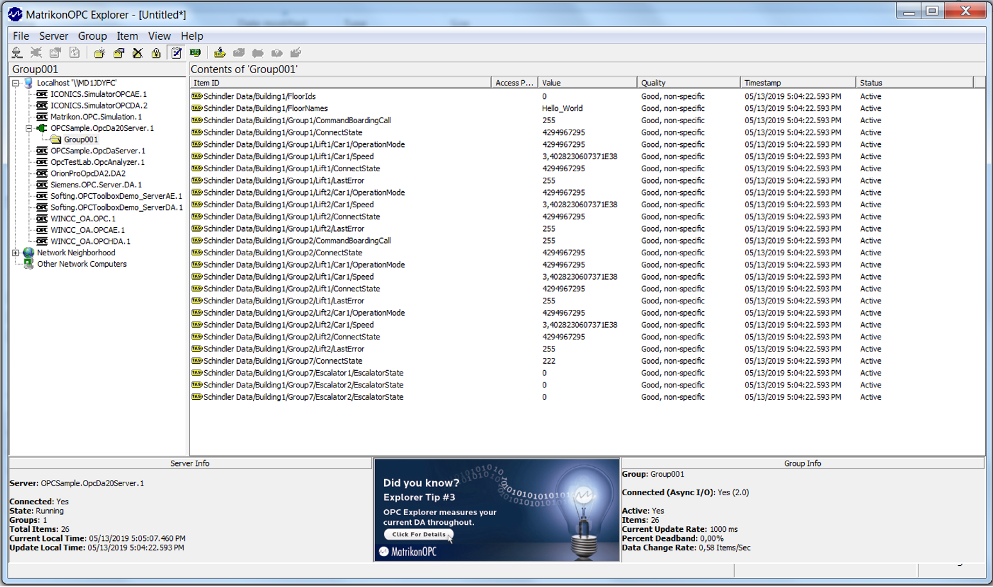993x587 pixels.
Task: Open Add Items using the notepad-pen icon
Action: tap(175, 53)
